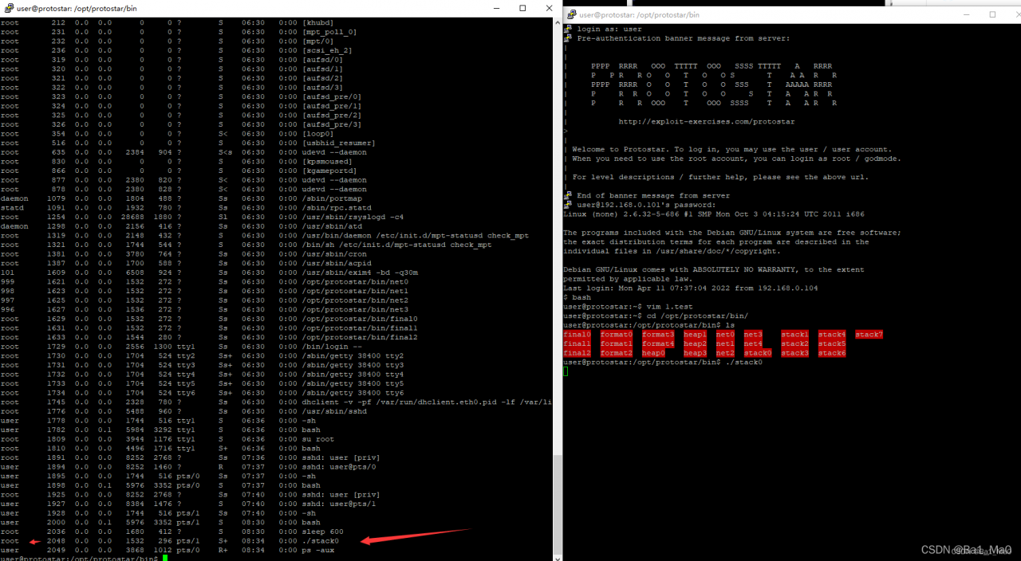
Task: Click the 'ps -aux' process row
Action: (x=168, y=550)
